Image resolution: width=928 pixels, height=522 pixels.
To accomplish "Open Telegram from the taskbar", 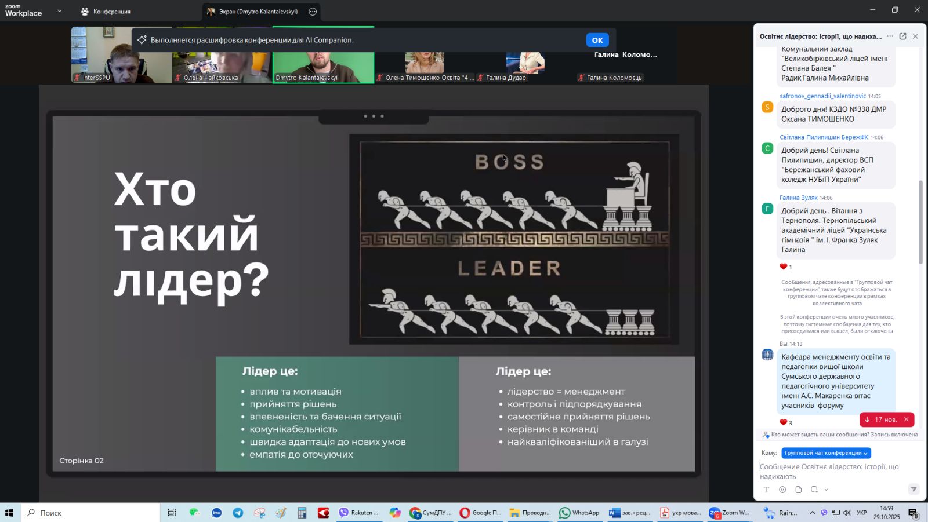I will [238, 513].
